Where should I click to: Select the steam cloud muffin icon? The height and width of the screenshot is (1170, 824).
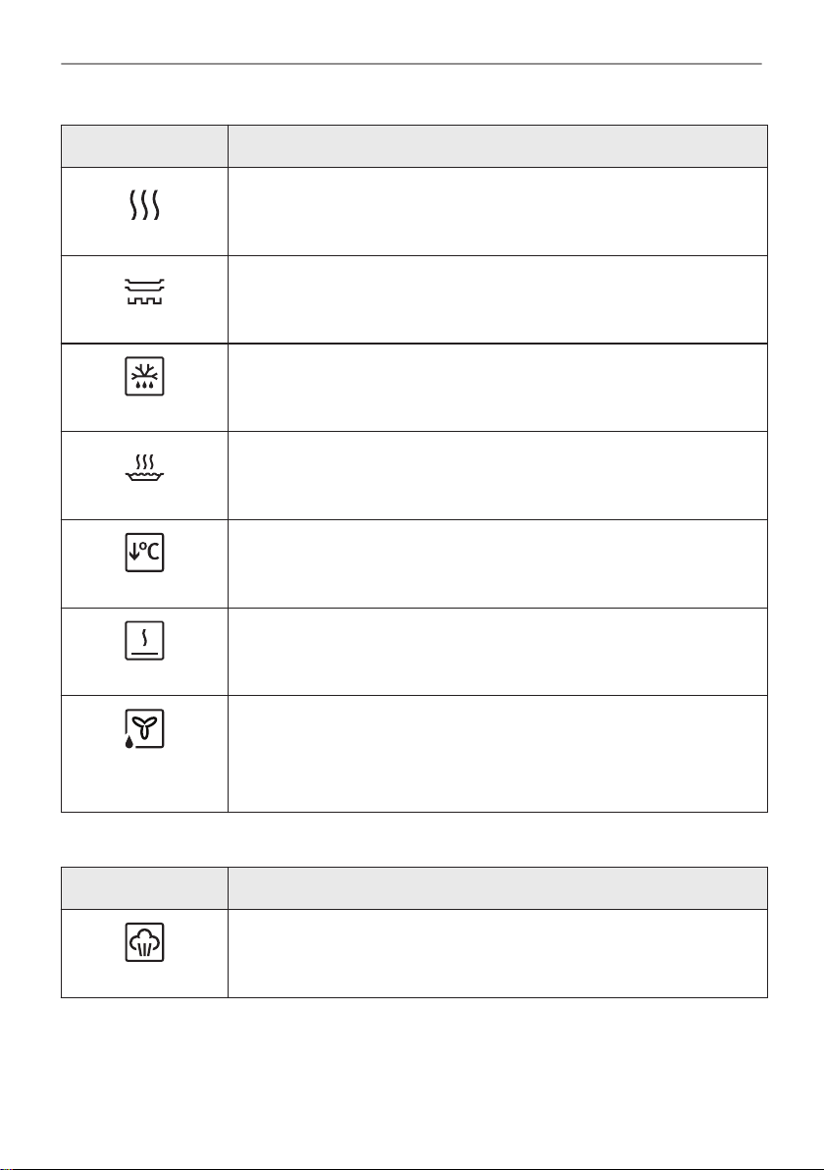pyautogui.click(x=144, y=941)
